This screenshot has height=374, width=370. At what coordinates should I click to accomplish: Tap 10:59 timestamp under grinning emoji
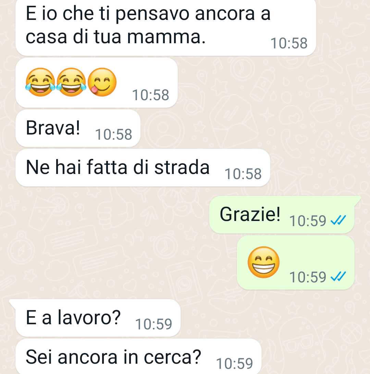coord(308,277)
